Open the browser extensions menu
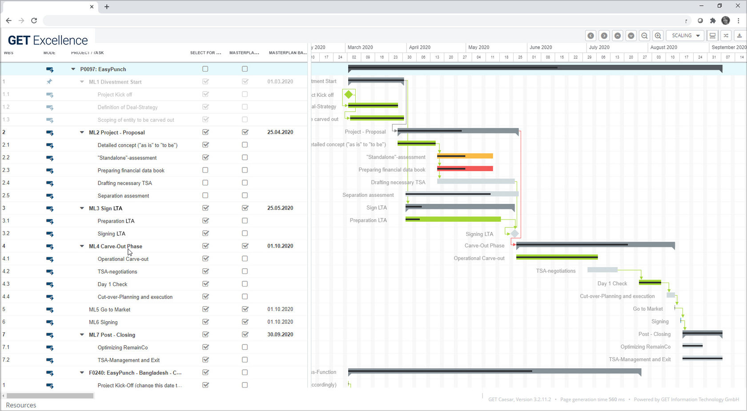The width and height of the screenshot is (747, 411). coord(713,20)
